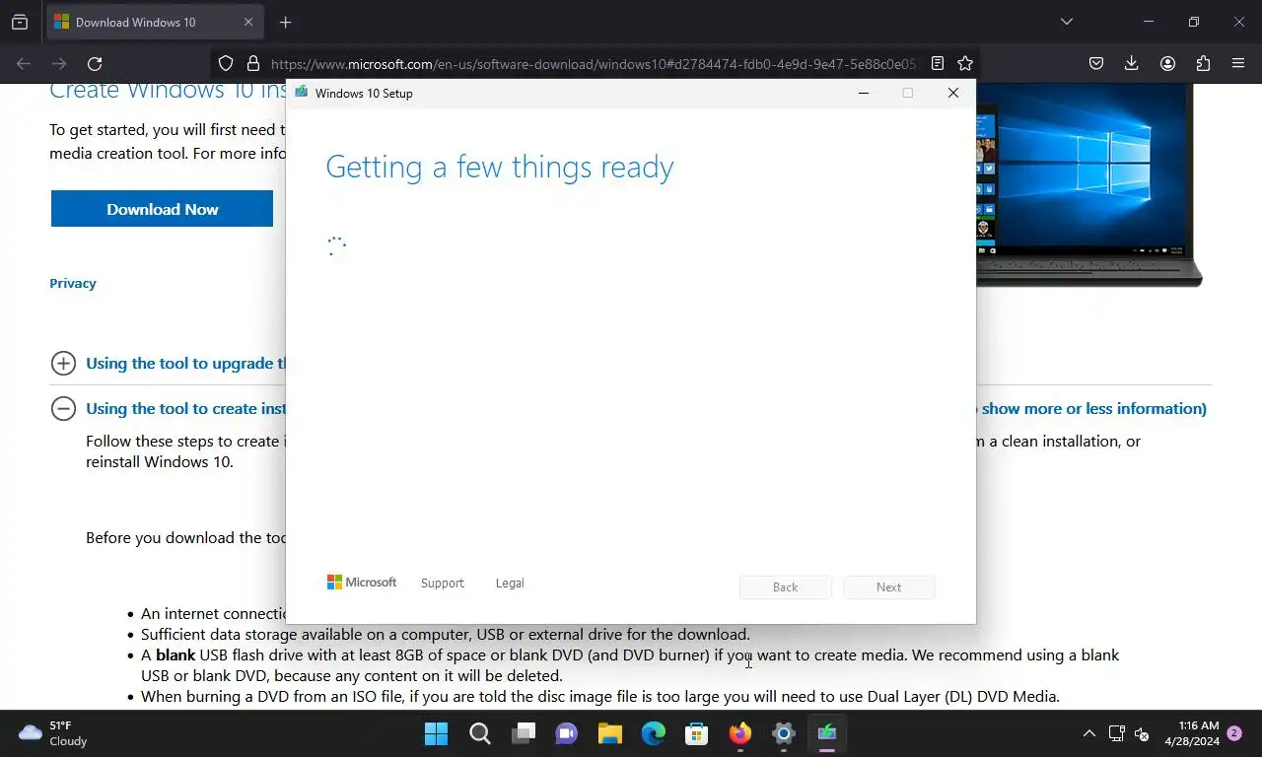Viewport: 1262px width, 757px height.
Task: Minimize the Windows 10 Setup window
Action: click(864, 93)
